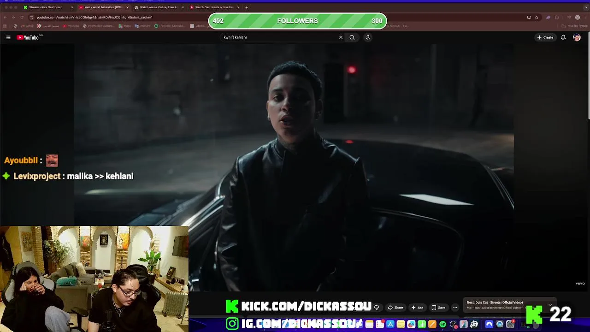Open App Store from the dock
Screen dimensions: 590x332
390,324
